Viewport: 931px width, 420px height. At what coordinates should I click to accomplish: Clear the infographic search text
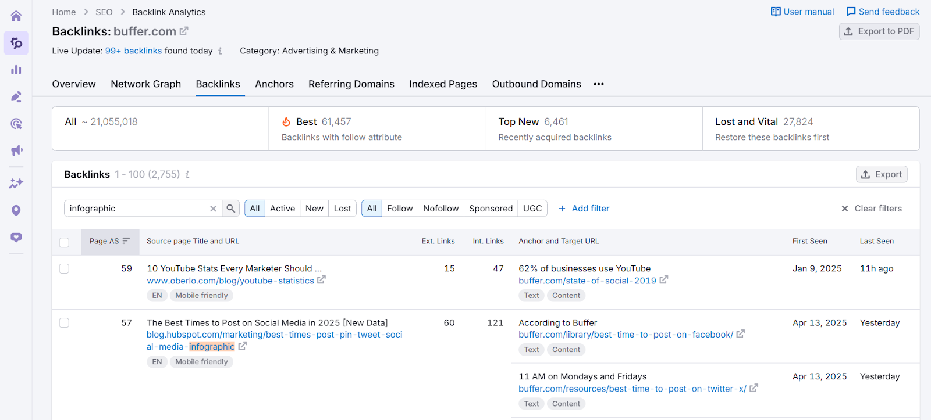tap(214, 209)
